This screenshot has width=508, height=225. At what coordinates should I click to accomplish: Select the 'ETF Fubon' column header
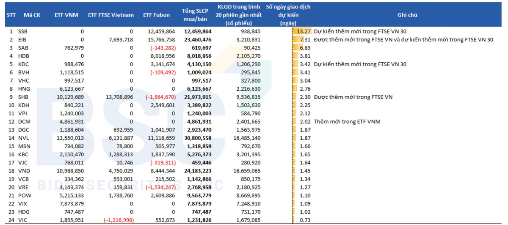(157, 15)
